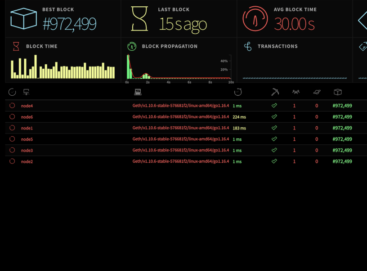Click node5's Geth version text
The image size is (367, 271).
pos(180,139)
